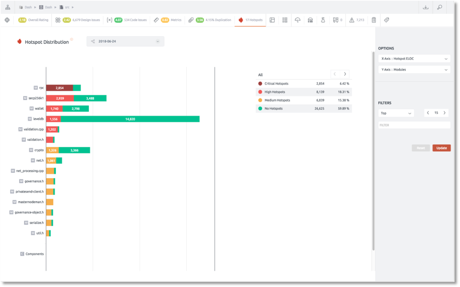Open the Y Axis Modules dropdown
The height and width of the screenshot is (287, 460).
(x=414, y=69)
